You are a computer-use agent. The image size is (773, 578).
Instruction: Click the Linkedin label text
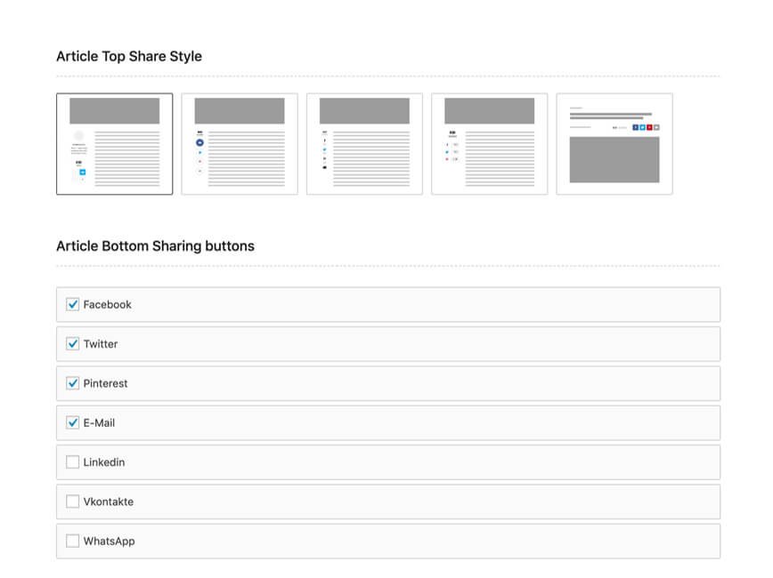104,462
